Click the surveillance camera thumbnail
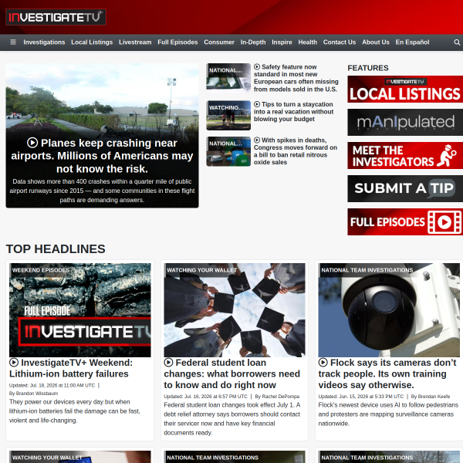Viewport: 463px width, 463px height. 389,310
